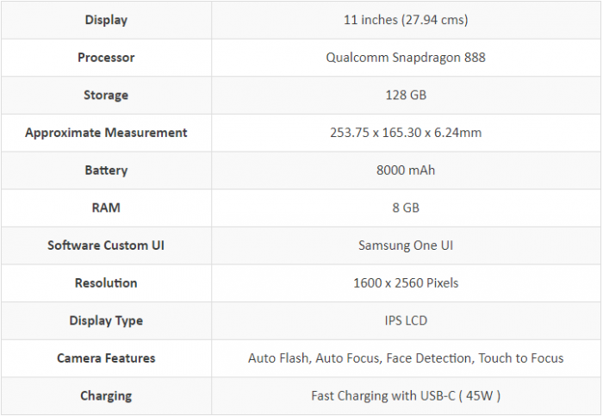603x416 pixels.
Task: Click the Display Type label
Action: click(106, 320)
